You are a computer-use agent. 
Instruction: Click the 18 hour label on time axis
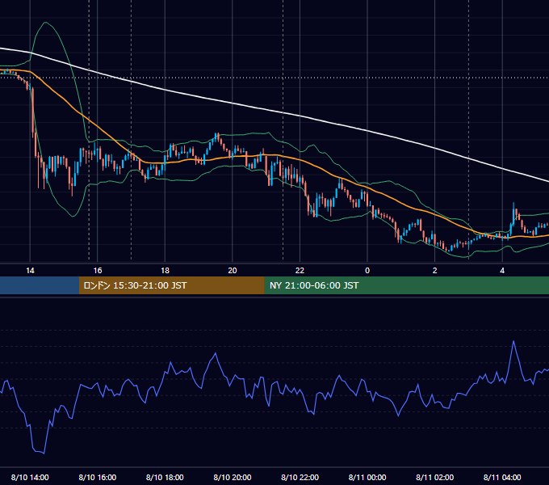tap(165, 271)
